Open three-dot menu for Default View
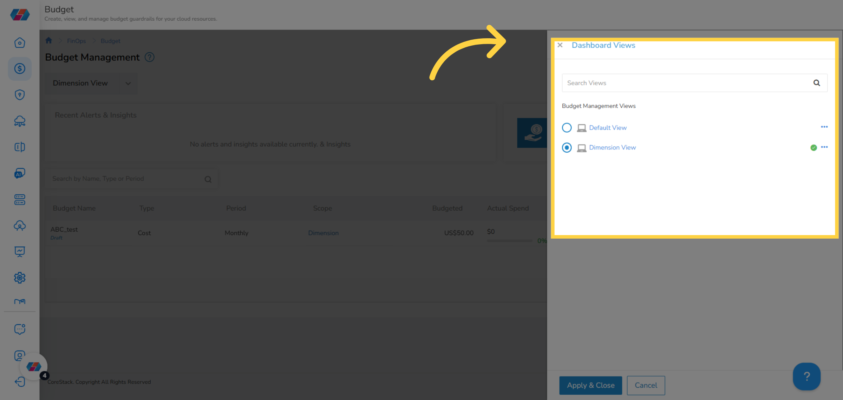This screenshot has height=400, width=843. [824, 127]
